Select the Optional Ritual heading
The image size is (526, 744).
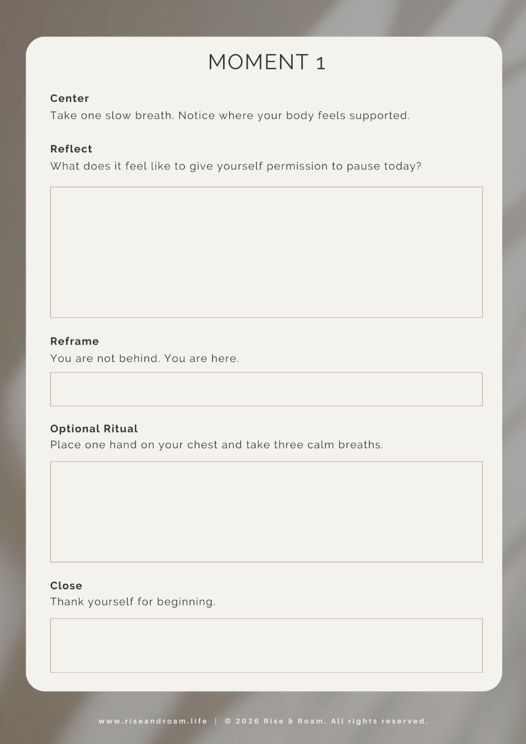(x=94, y=429)
